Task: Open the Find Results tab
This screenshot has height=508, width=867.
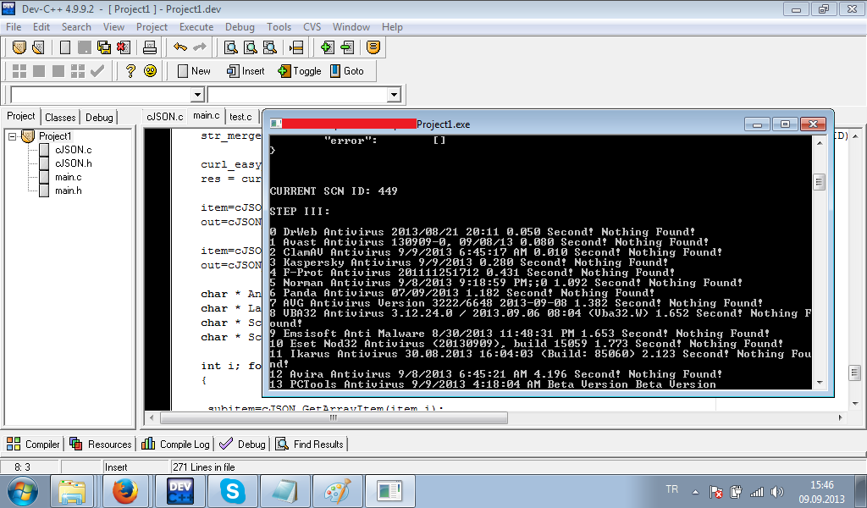Action: click(x=310, y=444)
